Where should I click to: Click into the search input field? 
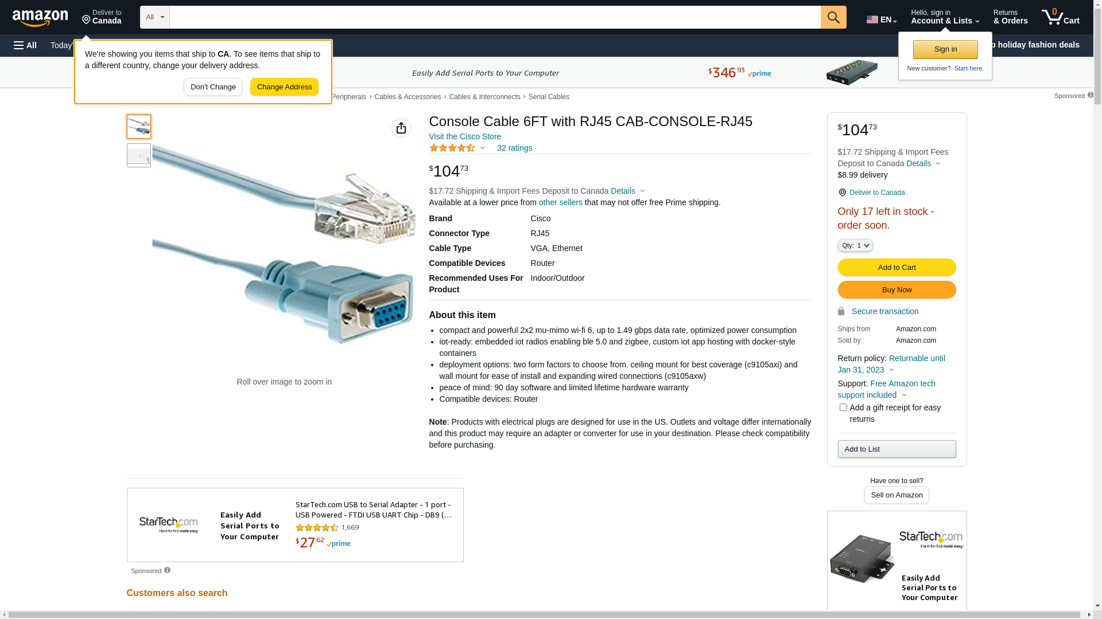[495, 17]
